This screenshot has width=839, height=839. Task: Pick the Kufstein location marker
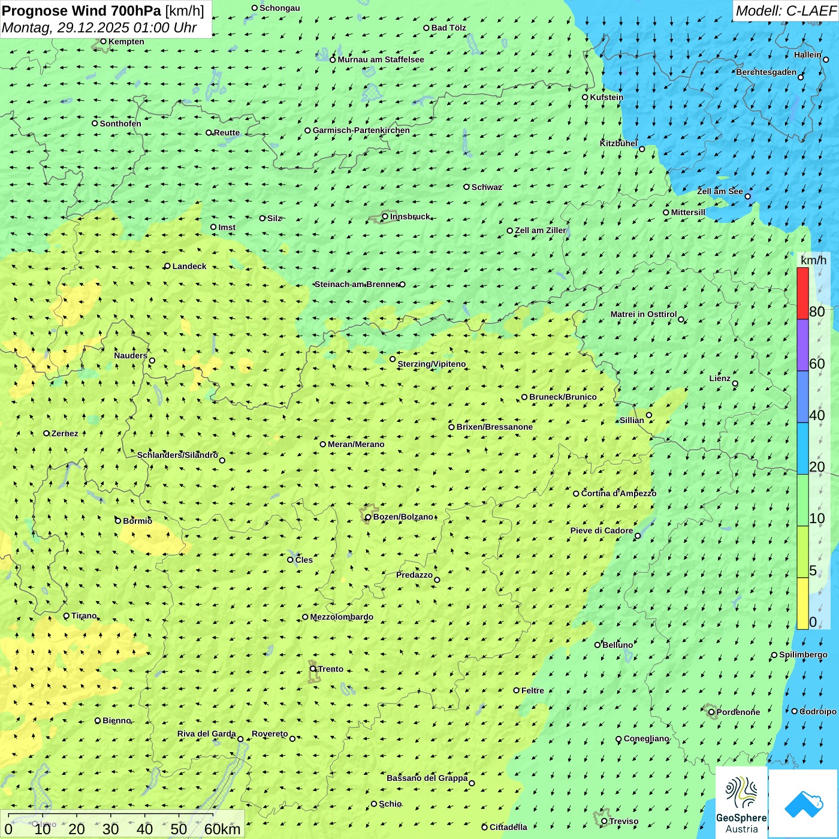click(585, 97)
